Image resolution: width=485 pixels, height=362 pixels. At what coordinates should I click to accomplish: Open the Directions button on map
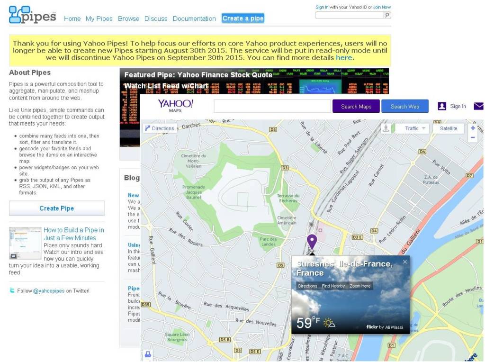point(160,128)
